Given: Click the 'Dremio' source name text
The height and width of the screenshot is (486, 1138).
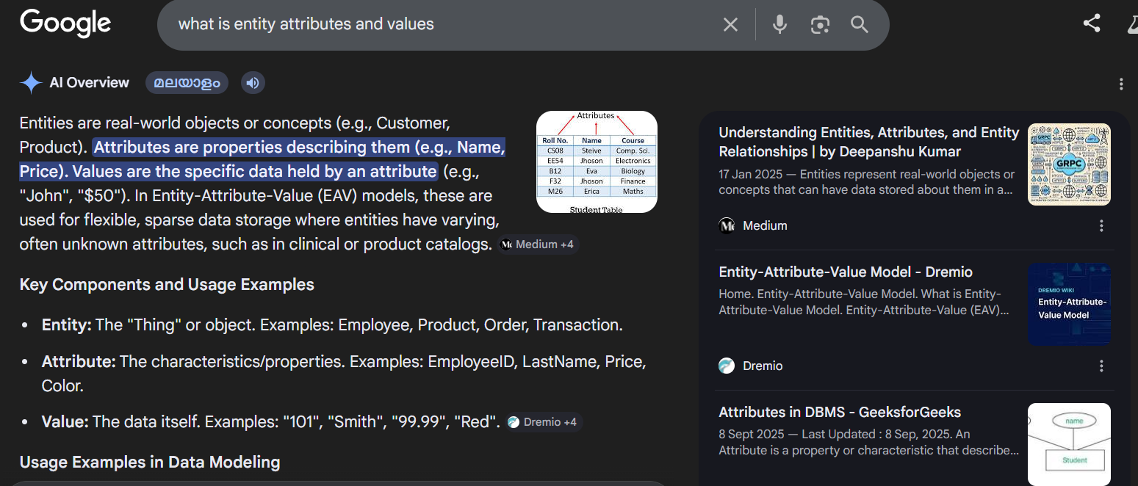Looking at the screenshot, I should coord(763,366).
